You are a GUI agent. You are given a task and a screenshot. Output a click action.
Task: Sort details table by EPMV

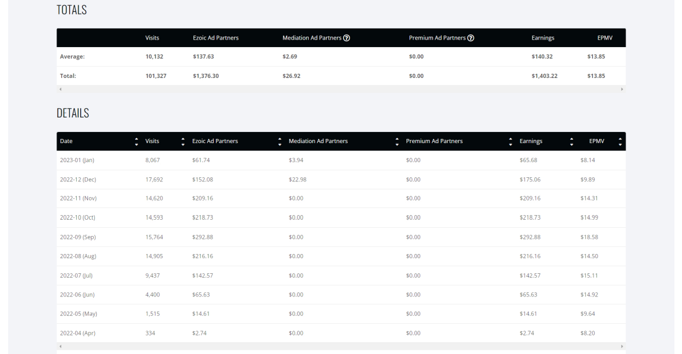point(620,141)
